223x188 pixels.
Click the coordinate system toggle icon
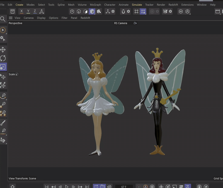[42, 11]
